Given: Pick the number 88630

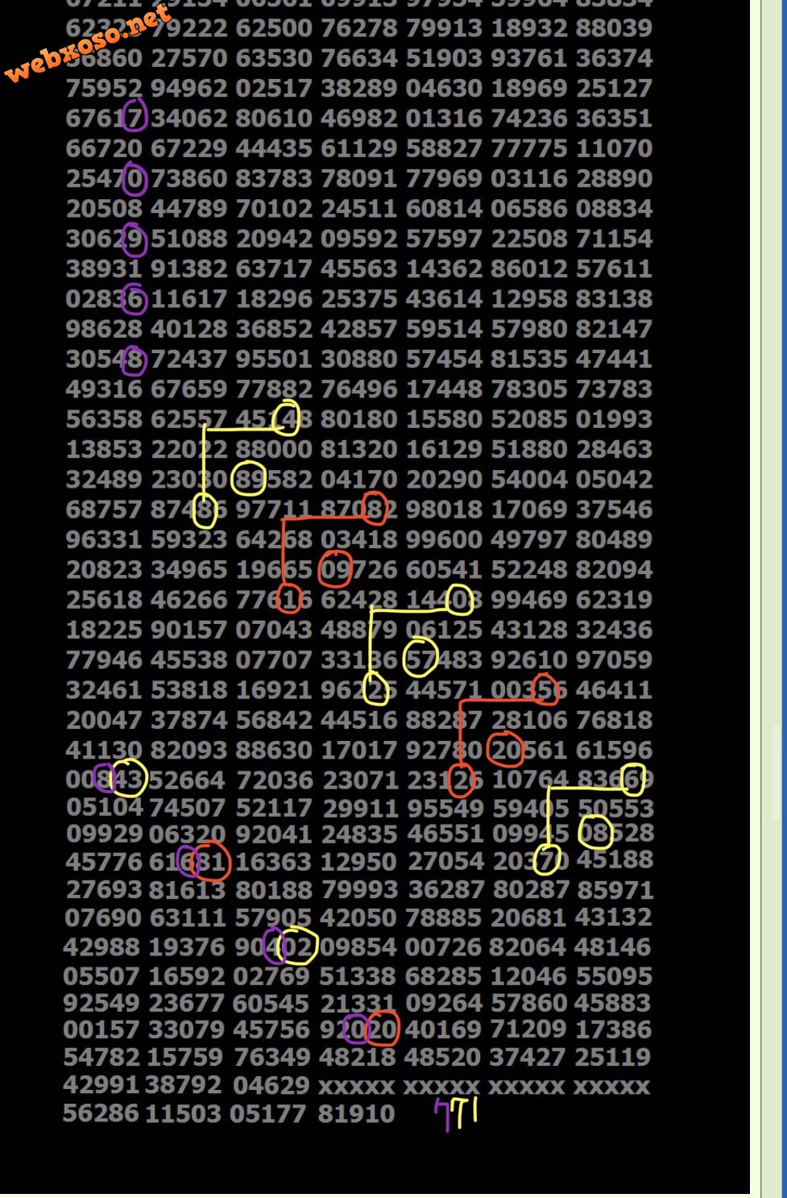Looking at the screenshot, I should (274, 751).
